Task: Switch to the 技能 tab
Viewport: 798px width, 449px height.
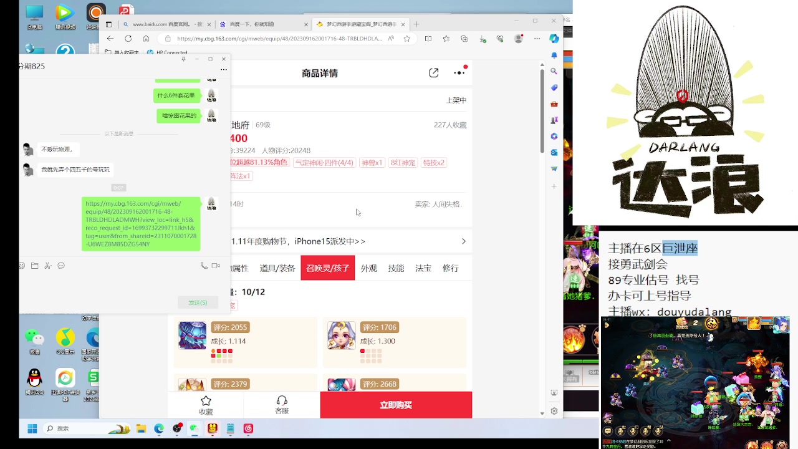Action: point(397,268)
